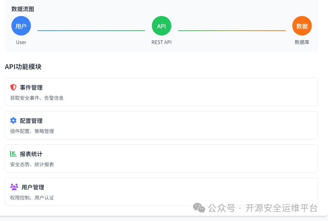Select the 报表统计 card title
Viewport: 328px width, 221px height.
click(x=31, y=154)
